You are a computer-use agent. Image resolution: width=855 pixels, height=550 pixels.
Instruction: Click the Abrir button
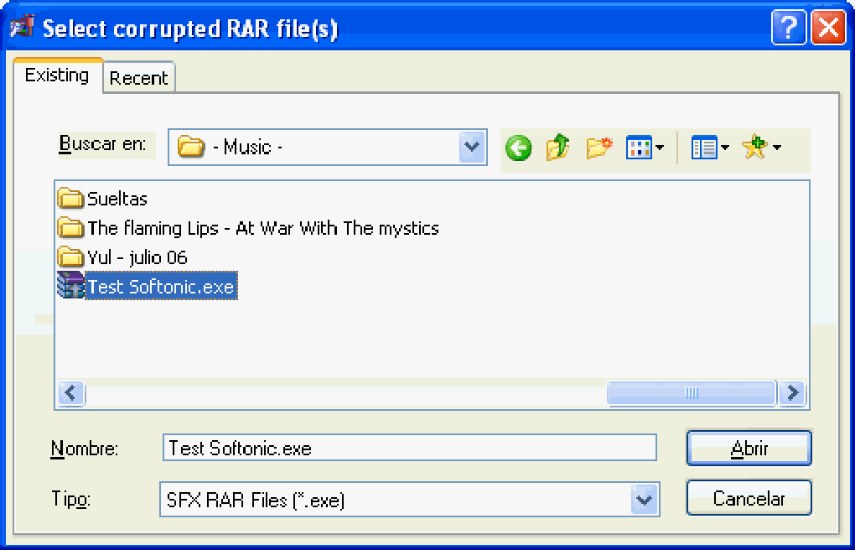tap(749, 449)
